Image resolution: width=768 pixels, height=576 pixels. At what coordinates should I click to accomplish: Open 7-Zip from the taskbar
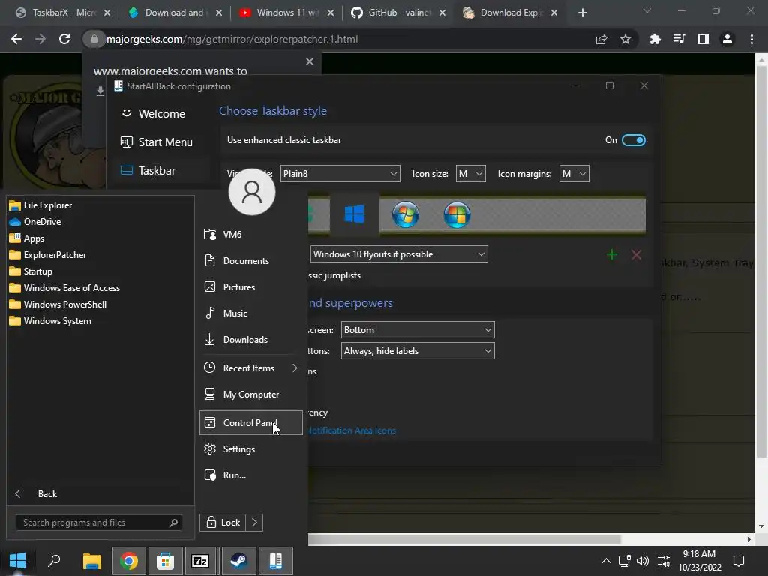pos(200,561)
